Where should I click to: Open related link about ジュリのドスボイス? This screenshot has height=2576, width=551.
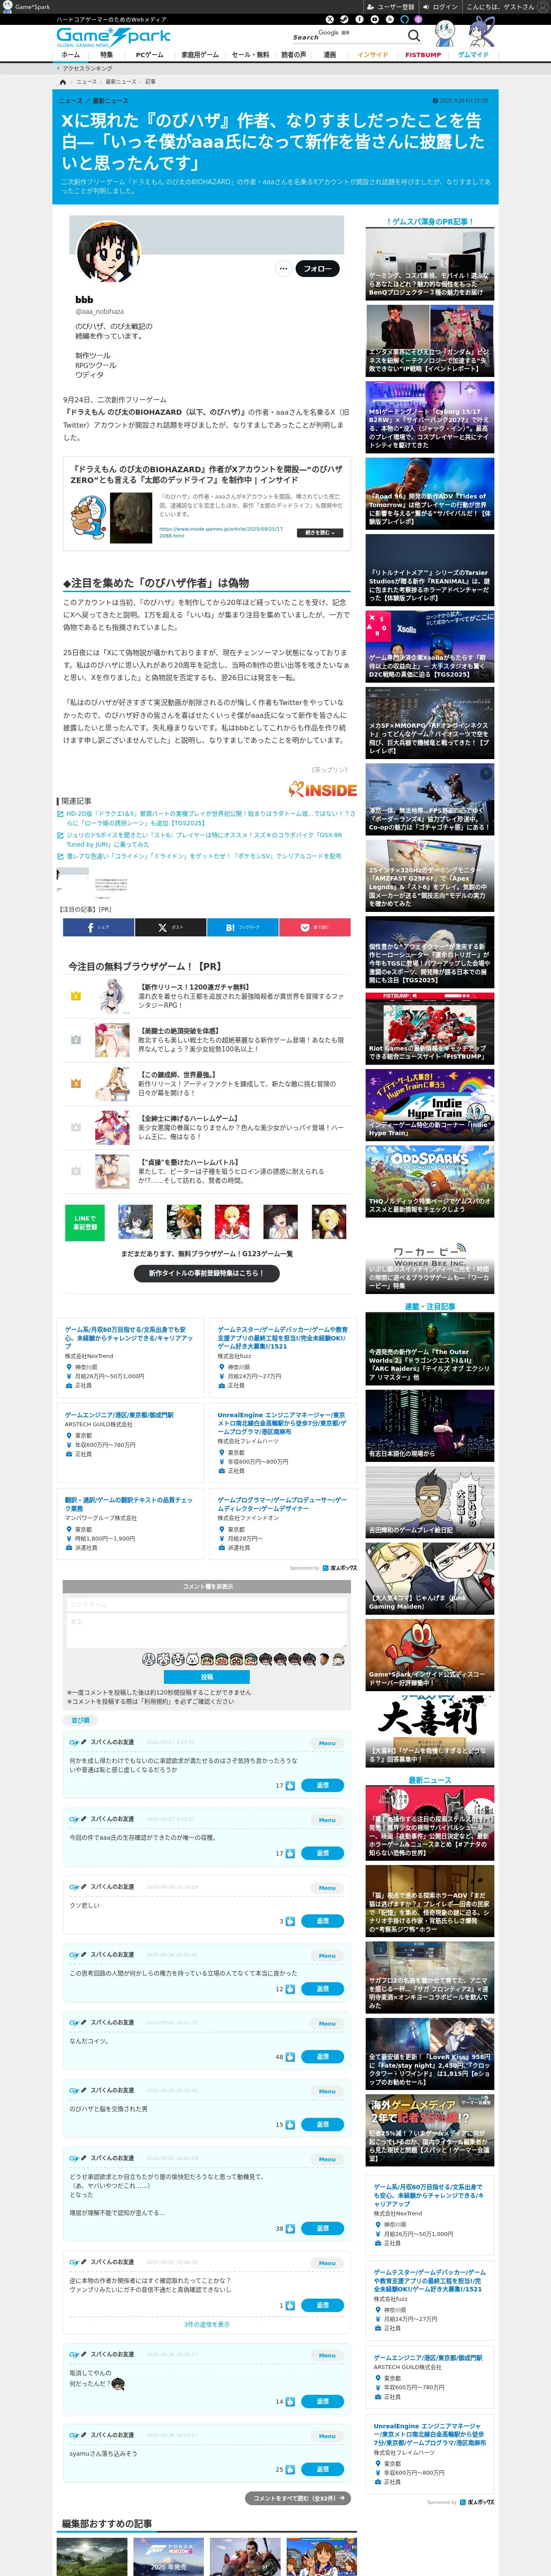tap(204, 840)
